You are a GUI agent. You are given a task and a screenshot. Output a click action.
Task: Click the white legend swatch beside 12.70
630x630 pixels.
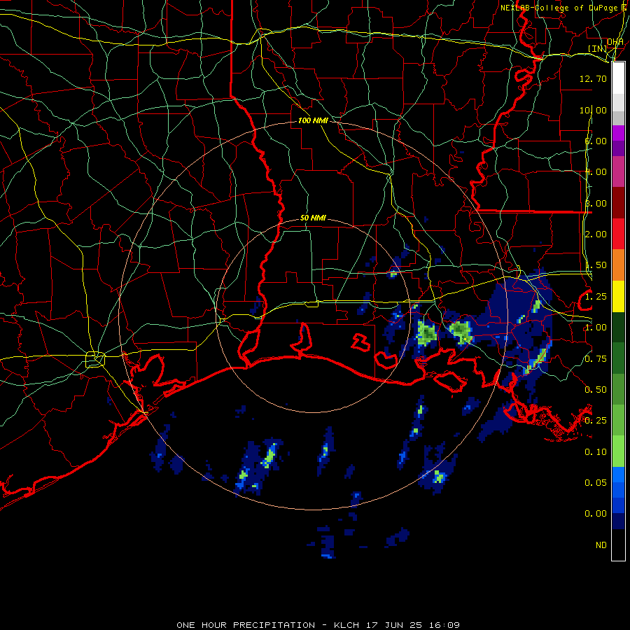618,78
